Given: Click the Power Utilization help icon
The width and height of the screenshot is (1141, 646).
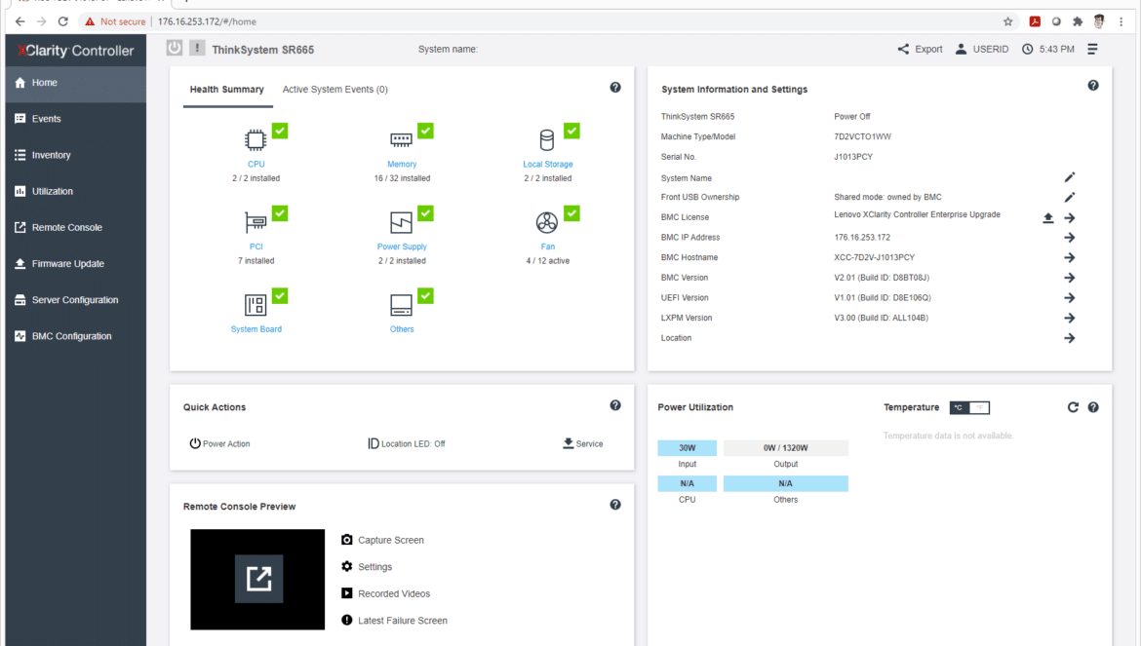Looking at the screenshot, I should [1093, 407].
